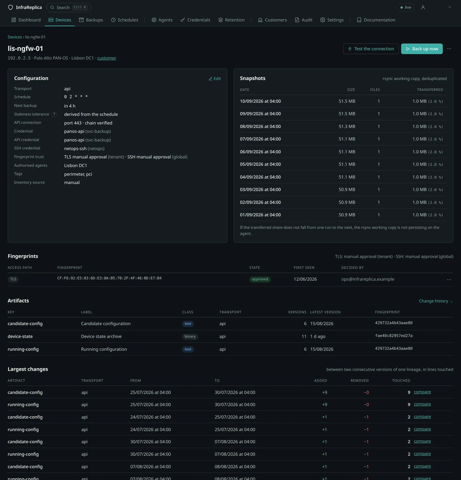This screenshot has width=461, height=480.
Task: Click the approved state badge
Action: pos(260,279)
